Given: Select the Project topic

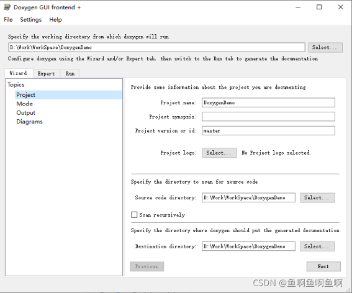Looking at the screenshot, I should click(x=68, y=95).
